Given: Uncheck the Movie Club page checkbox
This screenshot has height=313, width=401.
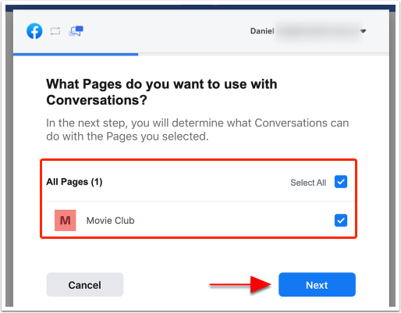Looking at the screenshot, I should [x=341, y=220].
